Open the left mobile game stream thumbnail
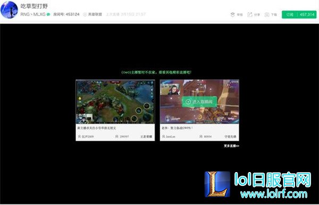Screen dimensions: 319x205 [115, 102]
